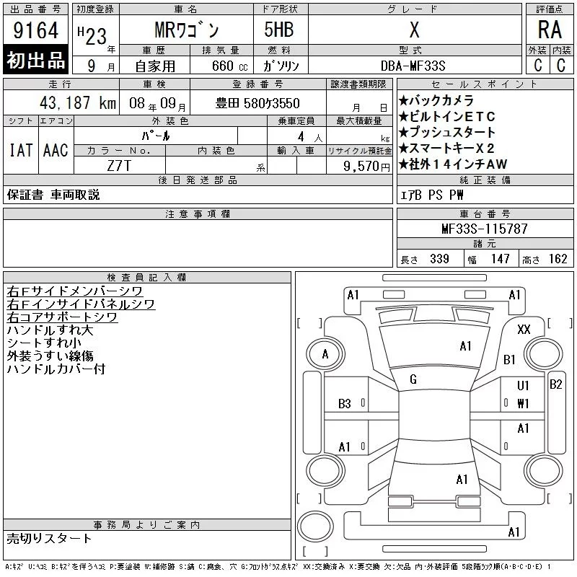Image resolution: width=577 pixels, height=577 pixels.
Task: Select the length value 339
Action: (x=440, y=259)
